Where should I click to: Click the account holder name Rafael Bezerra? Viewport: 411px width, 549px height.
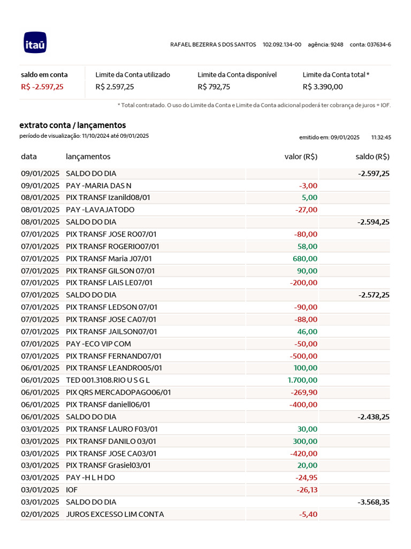(213, 44)
